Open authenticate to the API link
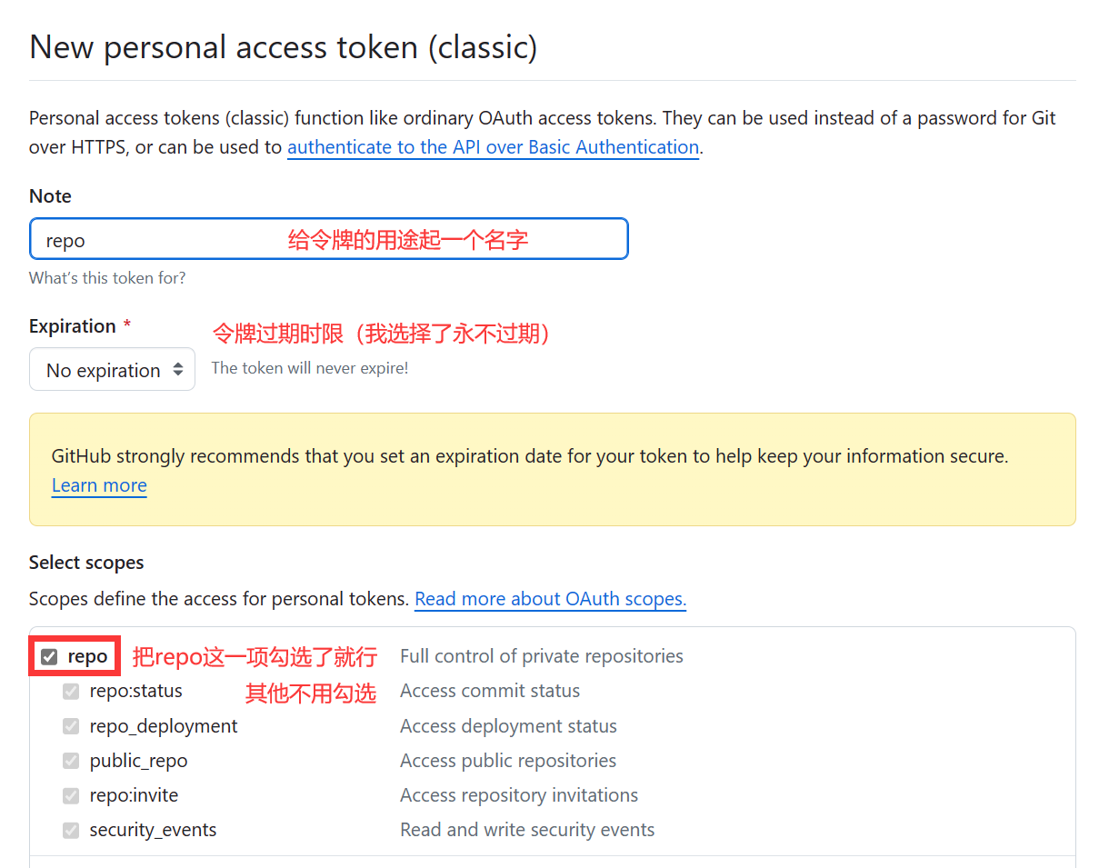 point(493,147)
